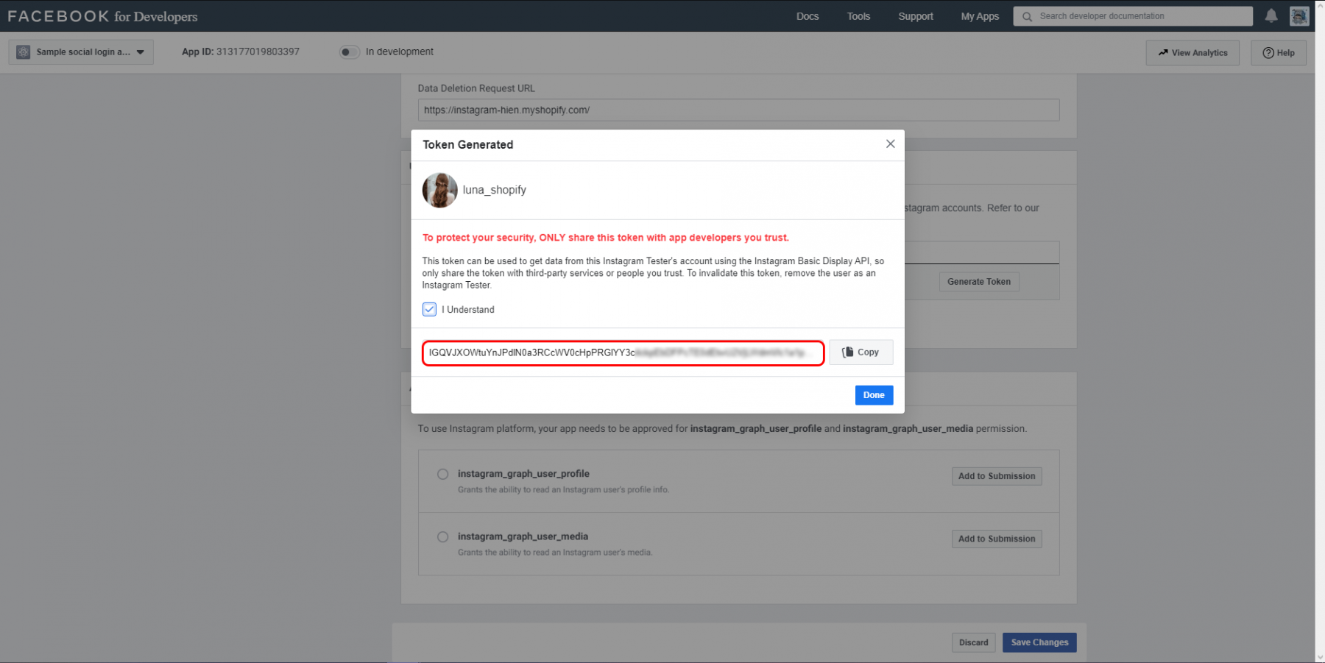Image resolution: width=1325 pixels, height=663 pixels.
Task: Open user profile avatar in top bar
Action: (x=1299, y=15)
